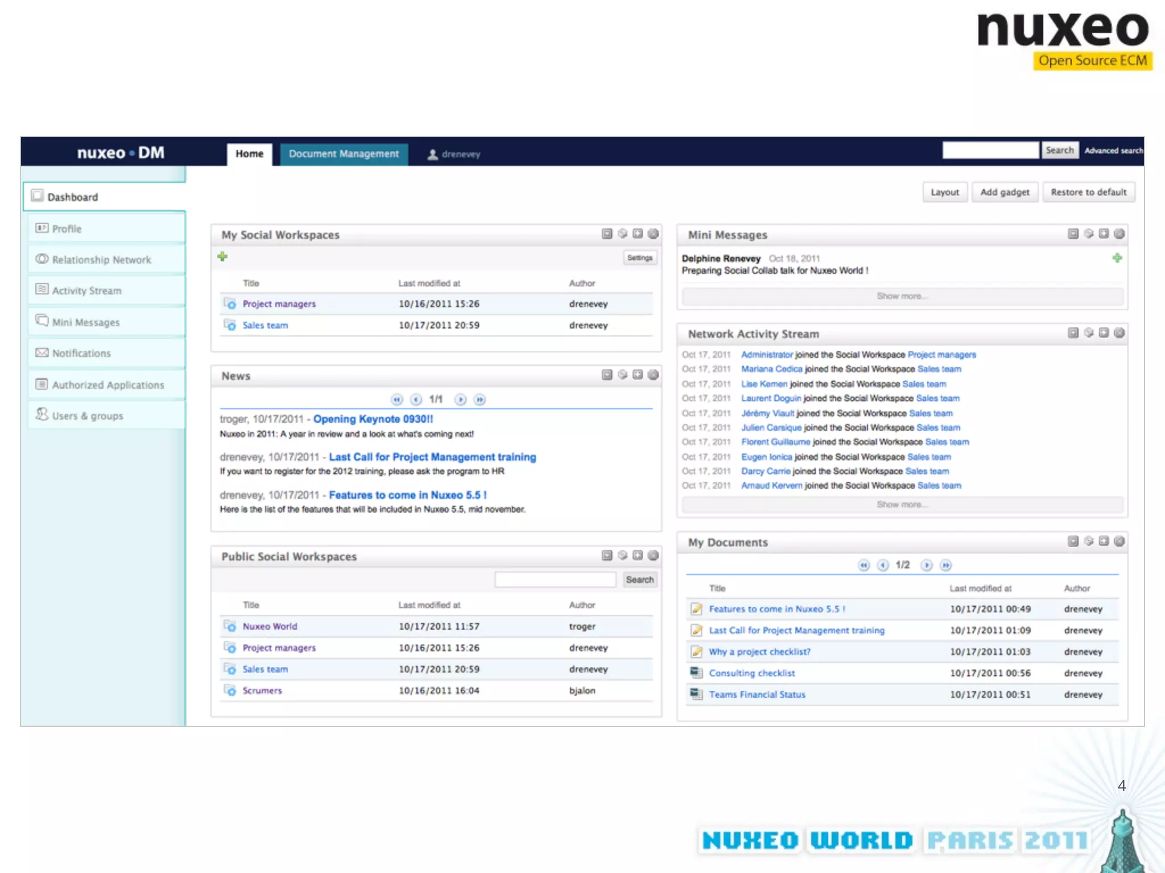Viewport: 1165px width, 873px height.
Task: Click the Public Social Workspaces search field
Action: [x=555, y=580]
